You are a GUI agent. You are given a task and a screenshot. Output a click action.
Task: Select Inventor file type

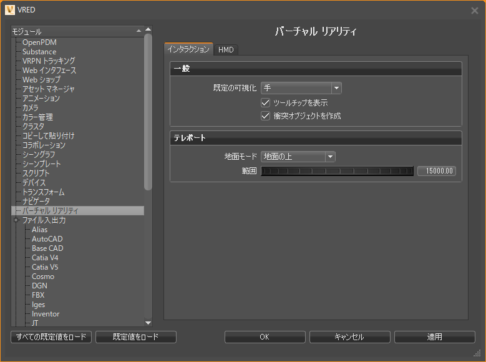coord(46,314)
